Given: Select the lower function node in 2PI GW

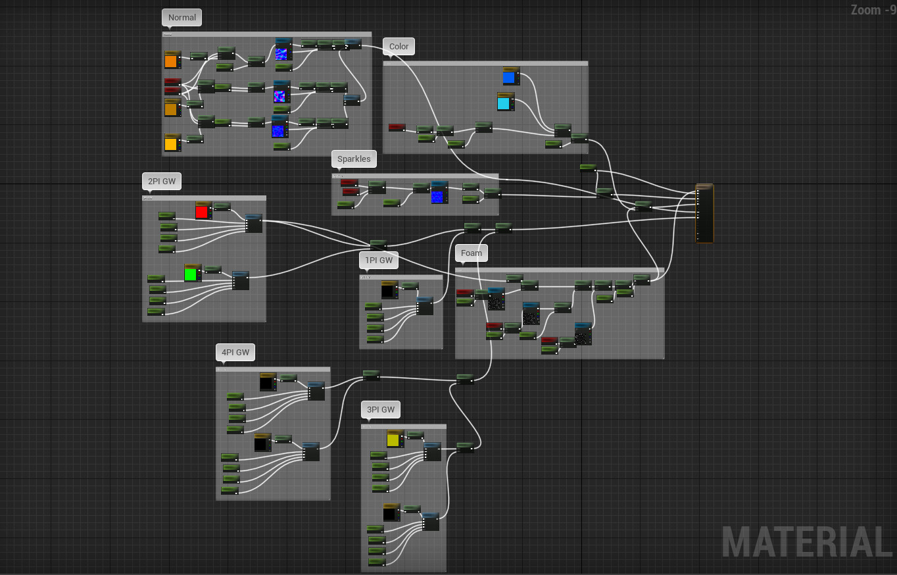Looking at the screenshot, I should [241, 280].
